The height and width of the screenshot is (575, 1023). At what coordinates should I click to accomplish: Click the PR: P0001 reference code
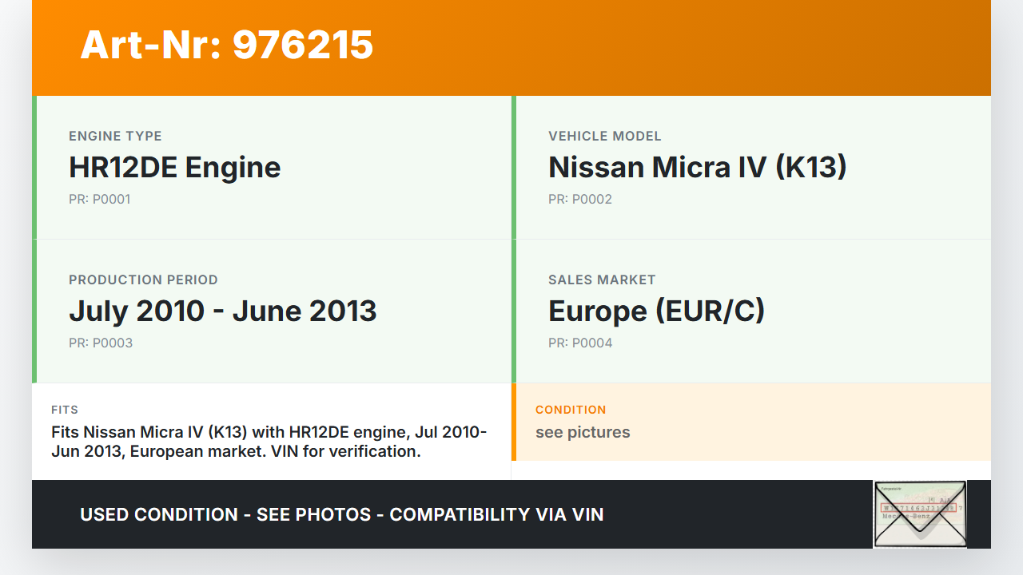(99, 199)
